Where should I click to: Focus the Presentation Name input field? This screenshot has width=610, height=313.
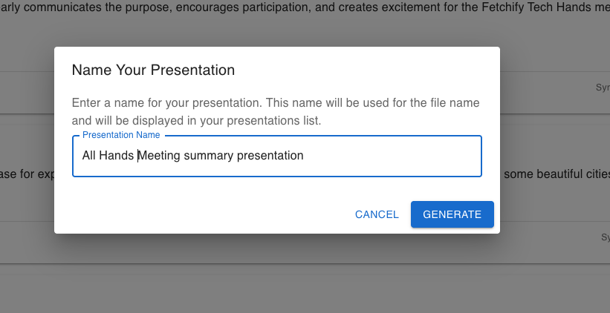point(277,156)
